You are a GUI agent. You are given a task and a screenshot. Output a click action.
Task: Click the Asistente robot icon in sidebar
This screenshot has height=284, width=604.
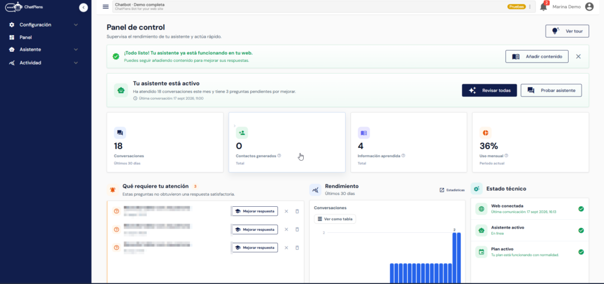[12, 49]
